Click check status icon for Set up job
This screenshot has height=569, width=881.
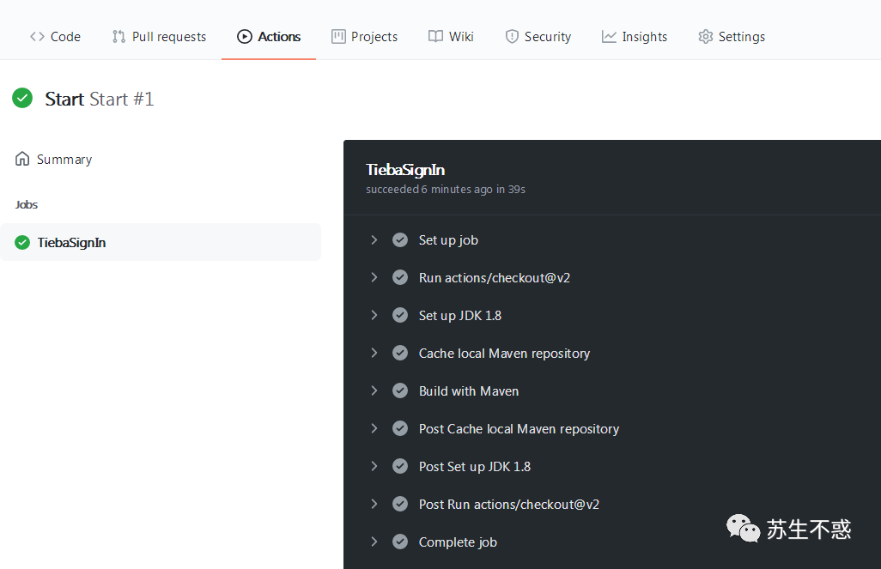[400, 239]
